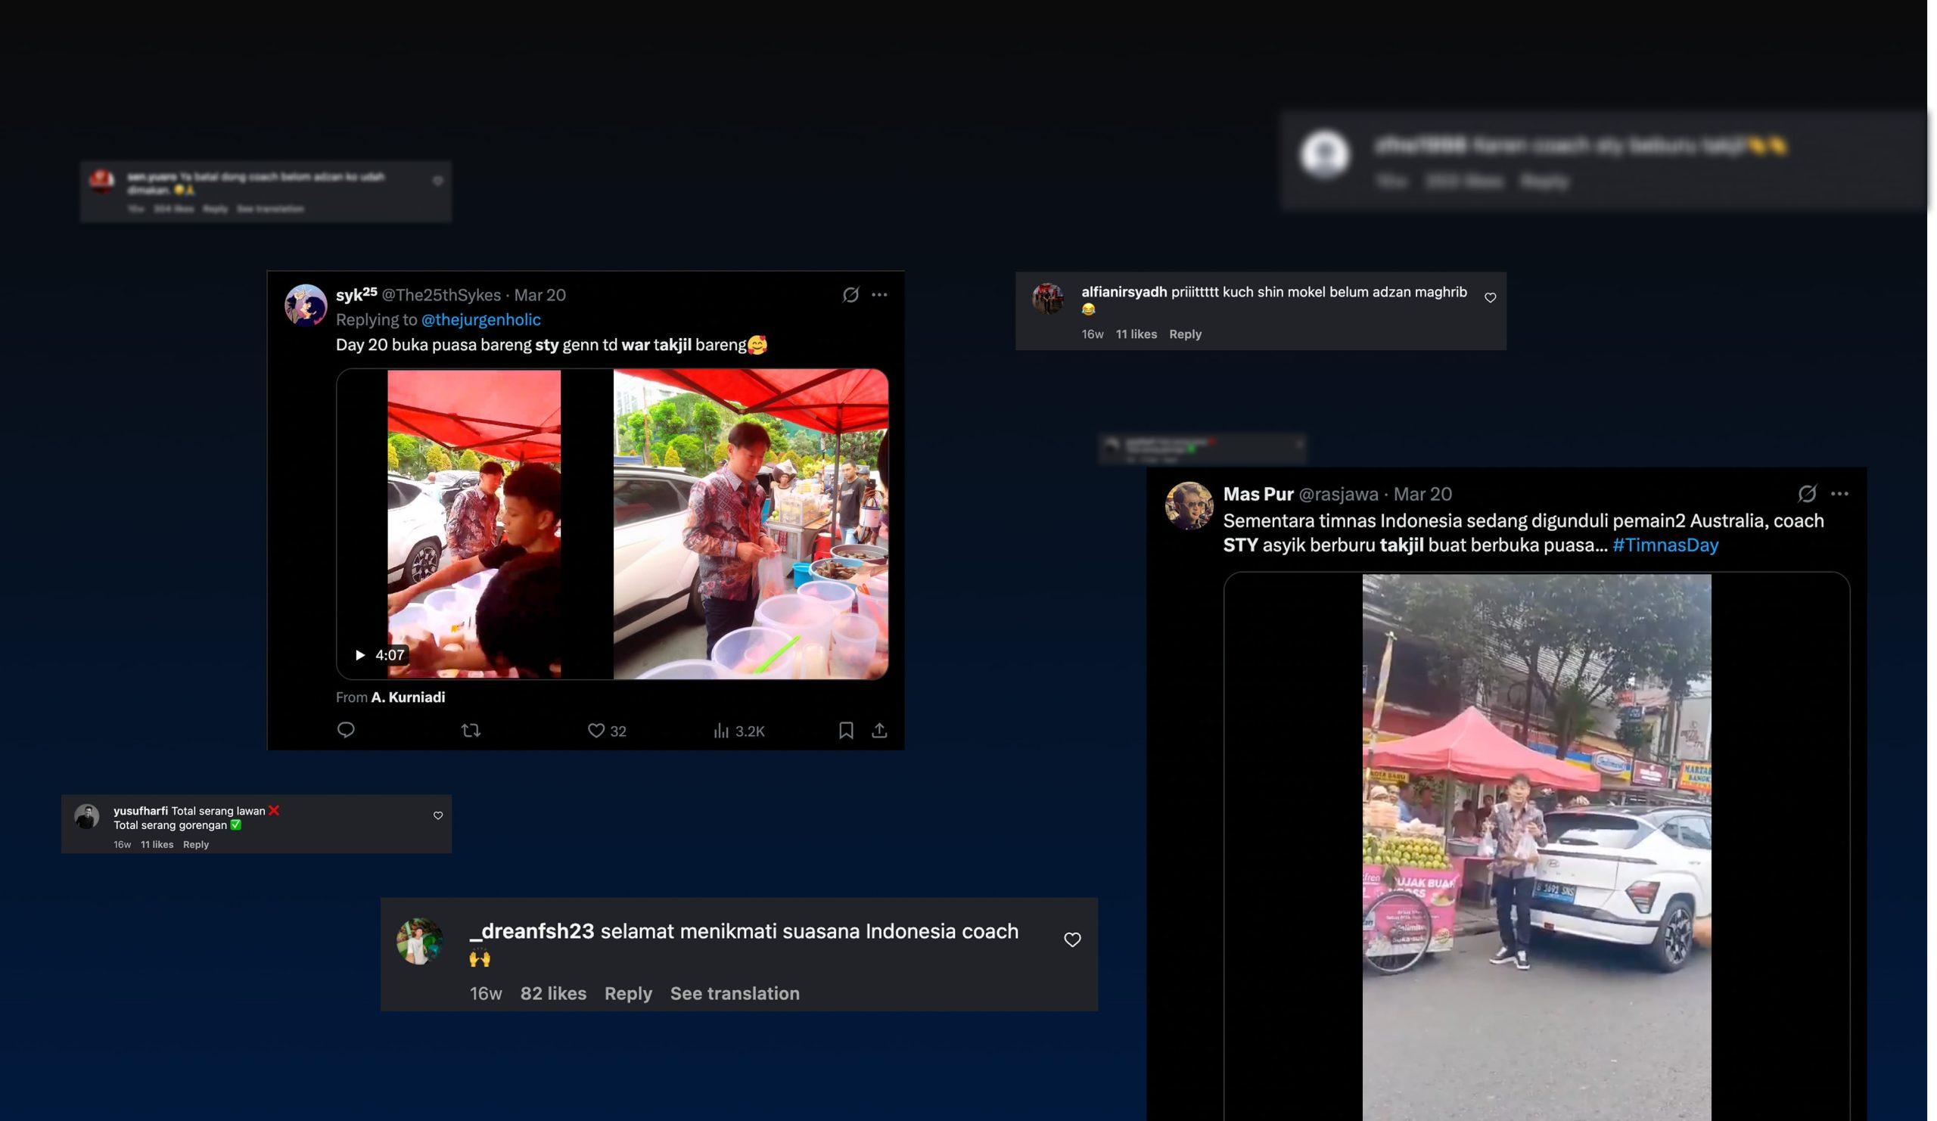Screen dimensions: 1937x1121
Task: Open more options menu on syk25's tweet
Action: (879, 294)
